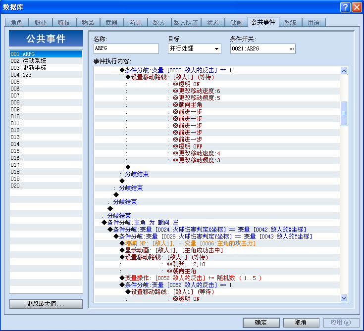Select the 公共事件 tab
Screen dimensions: 364x331
pyautogui.click(x=263, y=22)
